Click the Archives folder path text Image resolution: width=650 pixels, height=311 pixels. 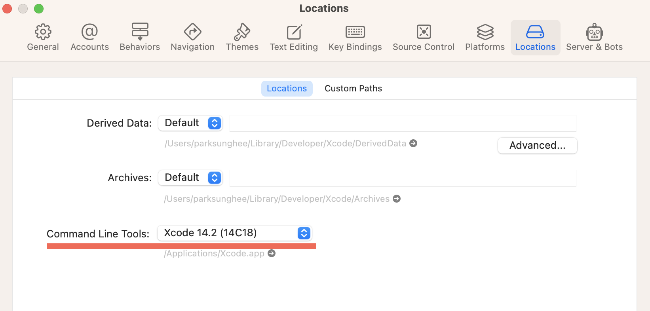click(x=277, y=199)
